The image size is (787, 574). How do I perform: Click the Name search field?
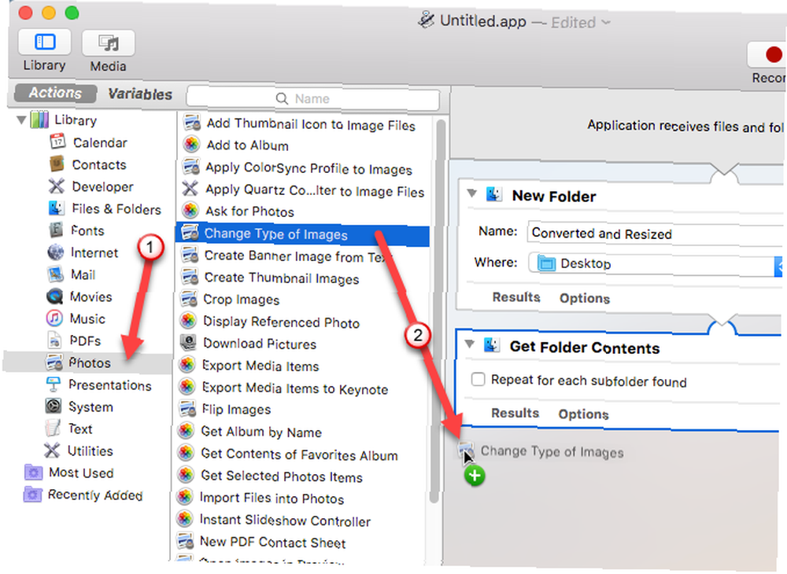click(x=313, y=99)
